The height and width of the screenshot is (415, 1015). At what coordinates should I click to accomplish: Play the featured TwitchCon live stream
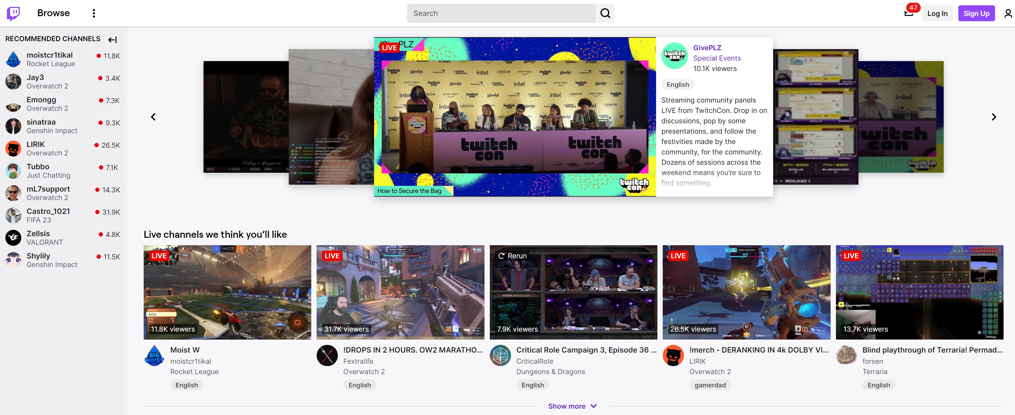coord(515,117)
